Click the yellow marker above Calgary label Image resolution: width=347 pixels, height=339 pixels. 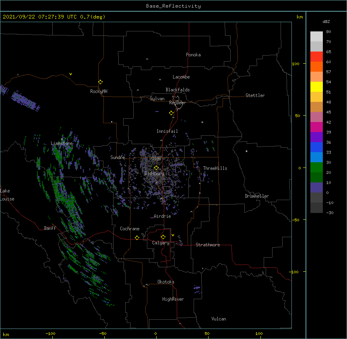[x=163, y=237]
